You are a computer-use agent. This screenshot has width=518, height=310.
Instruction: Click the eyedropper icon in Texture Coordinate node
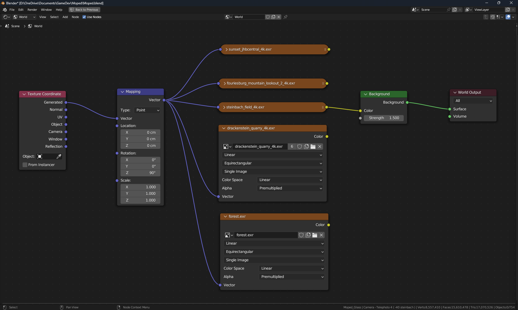tap(59, 156)
